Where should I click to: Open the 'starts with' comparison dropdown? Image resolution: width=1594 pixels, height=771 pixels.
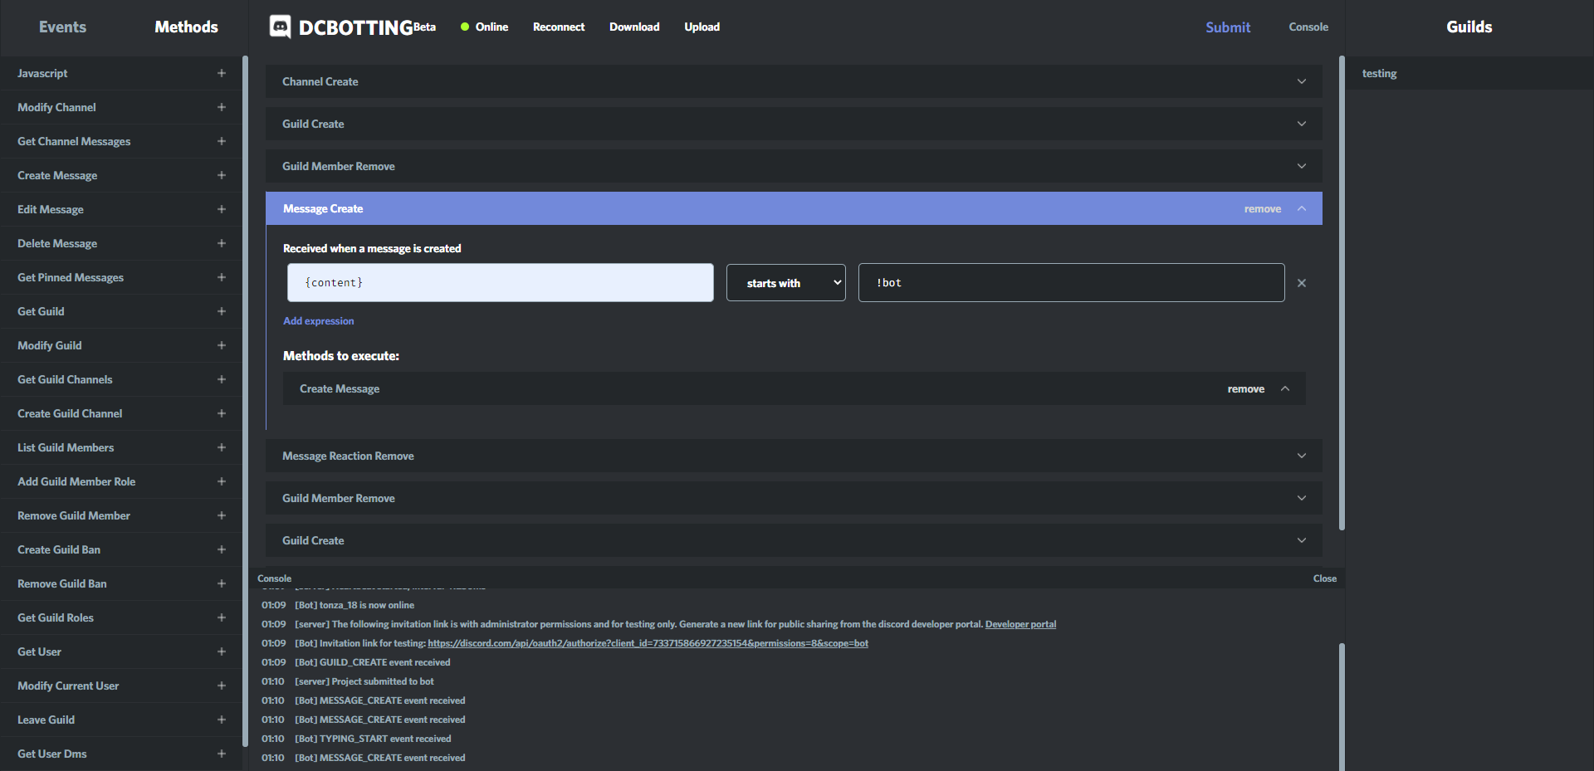(785, 283)
